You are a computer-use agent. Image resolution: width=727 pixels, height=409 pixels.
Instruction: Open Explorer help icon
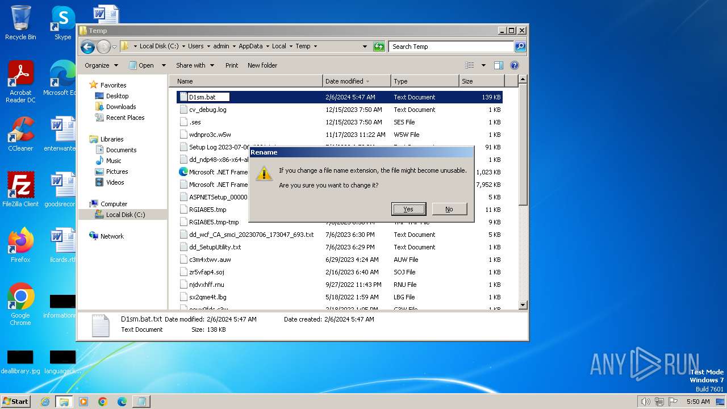(515, 65)
